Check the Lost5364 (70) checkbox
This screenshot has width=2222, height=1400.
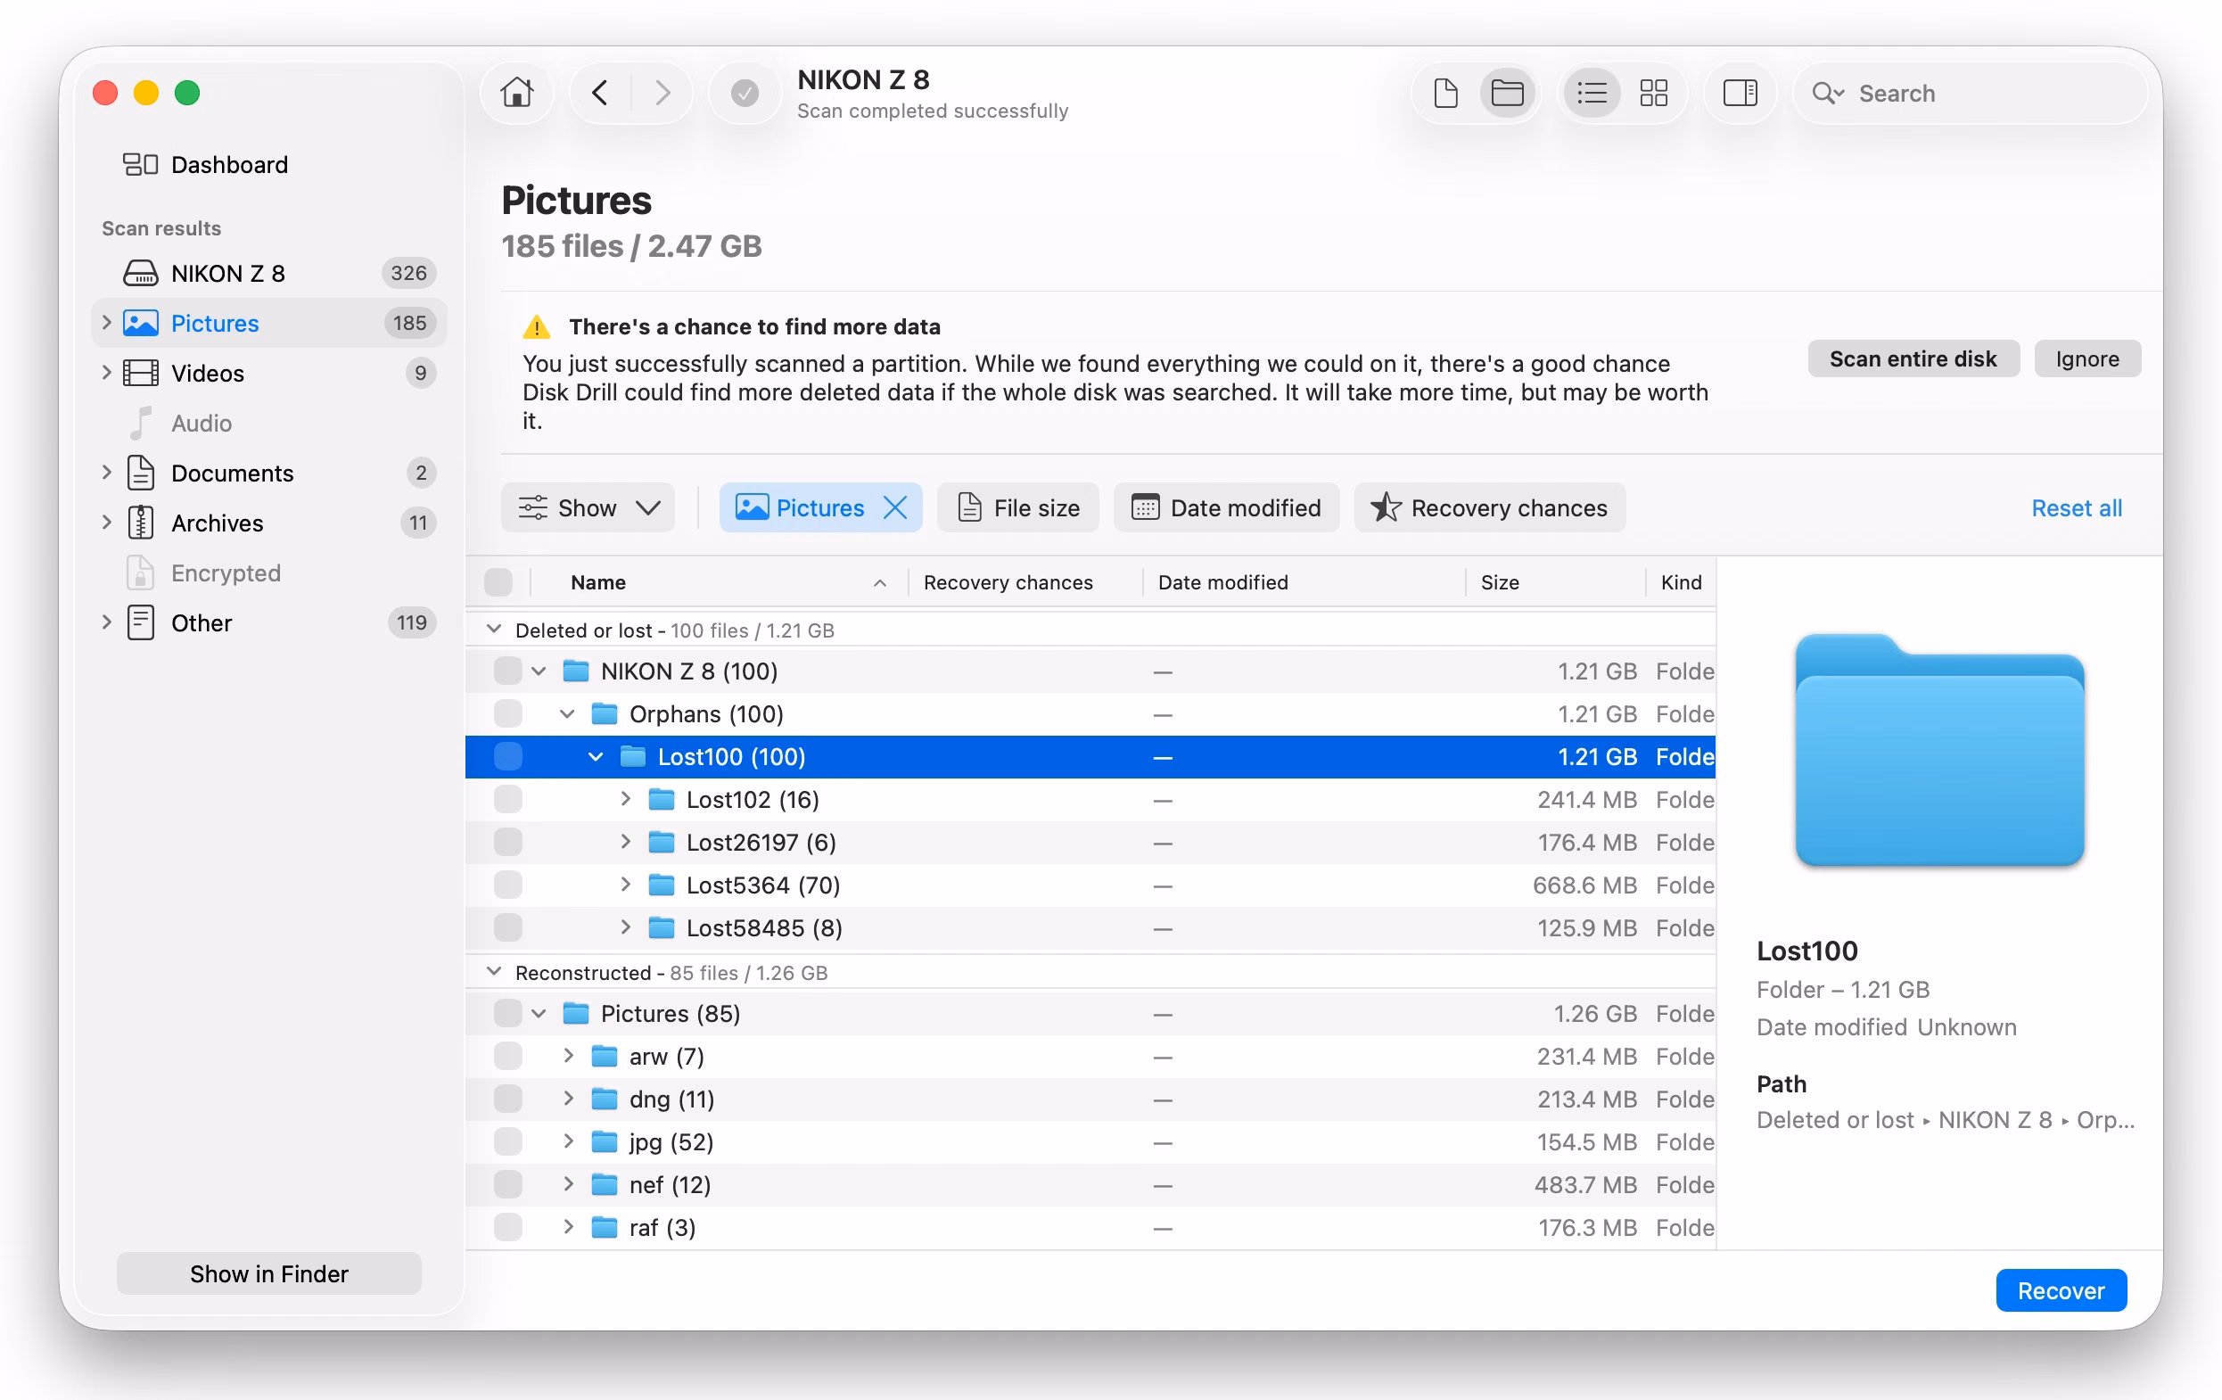tap(507, 885)
